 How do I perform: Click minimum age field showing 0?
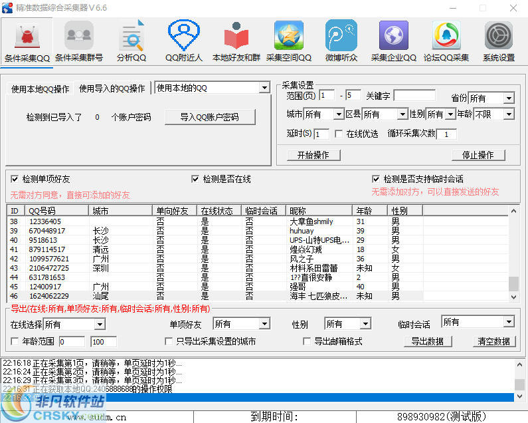coord(72,342)
